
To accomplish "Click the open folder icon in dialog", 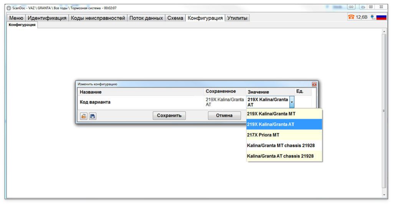I will (83, 115).
